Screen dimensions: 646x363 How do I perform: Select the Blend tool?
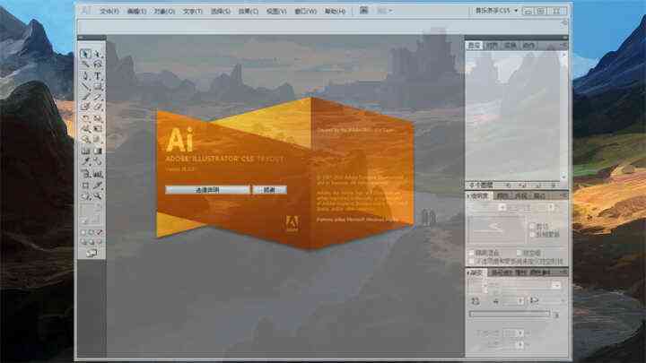click(x=98, y=161)
